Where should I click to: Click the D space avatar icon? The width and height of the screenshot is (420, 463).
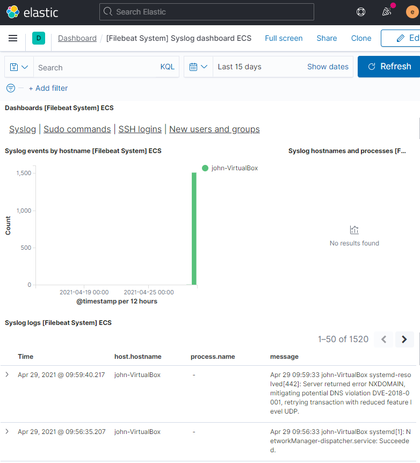(37, 38)
